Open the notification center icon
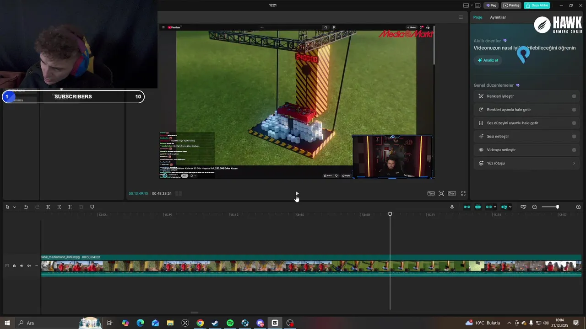Screen dimensions: 586x329 coord(576,323)
